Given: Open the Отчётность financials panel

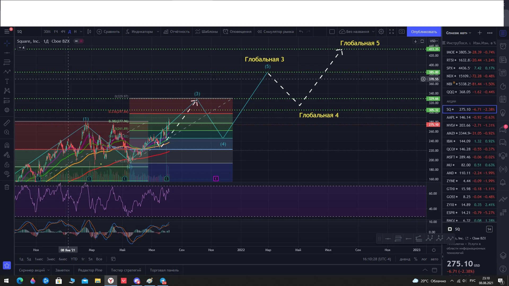Looking at the screenshot, I should [177, 32].
